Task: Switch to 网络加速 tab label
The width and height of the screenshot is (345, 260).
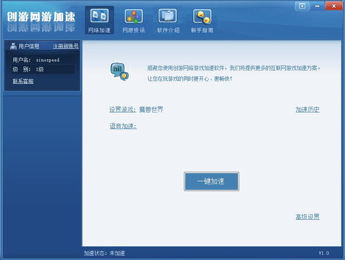Action: (x=99, y=30)
